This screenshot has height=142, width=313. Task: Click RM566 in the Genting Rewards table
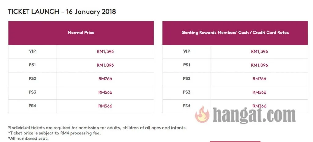[259, 92]
